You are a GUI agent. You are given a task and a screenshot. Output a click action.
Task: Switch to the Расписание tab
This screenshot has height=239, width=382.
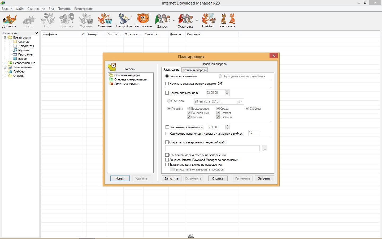(171, 70)
